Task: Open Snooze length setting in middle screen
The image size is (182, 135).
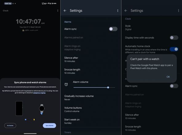Action: (x=91, y=71)
